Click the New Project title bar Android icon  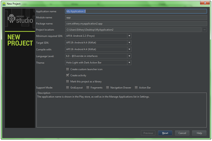[x=4, y=4]
